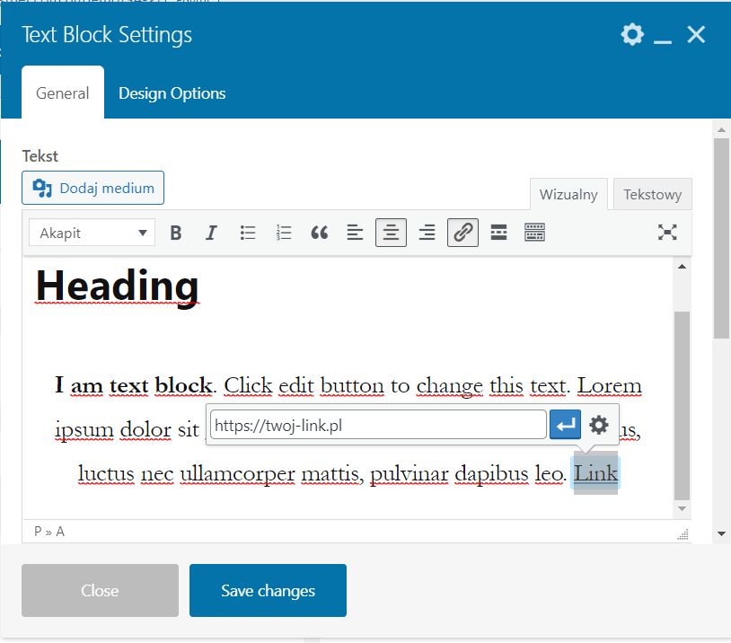Toggle the insert/edit link button
Image resolution: width=731 pixels, height=643 pixels.
(462, 233)
